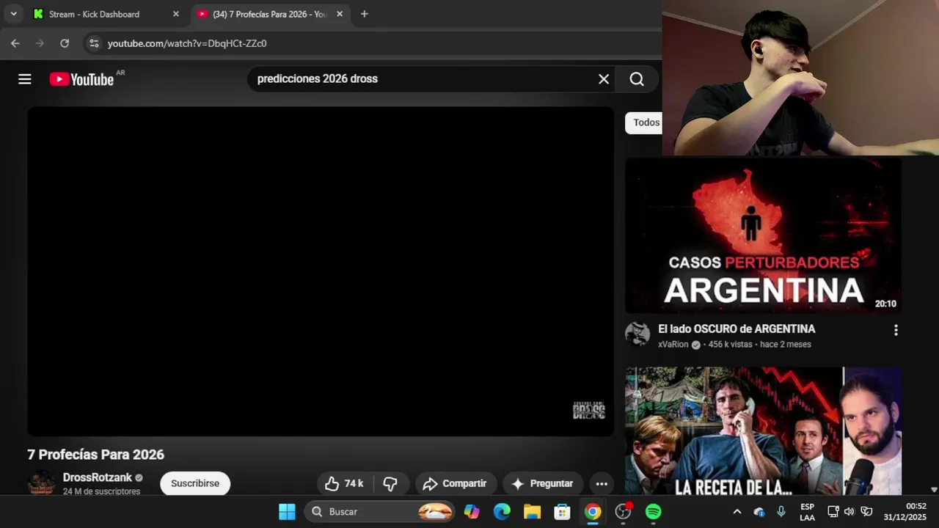939x528 pixels.
Task: Click the URL address bar text
Action: click(187, 43)
